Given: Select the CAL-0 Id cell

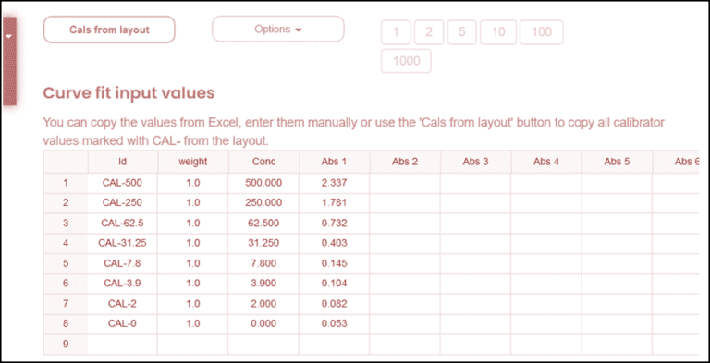Looking at the screenshot, I should pyautogui.click(x=122, y=323).
